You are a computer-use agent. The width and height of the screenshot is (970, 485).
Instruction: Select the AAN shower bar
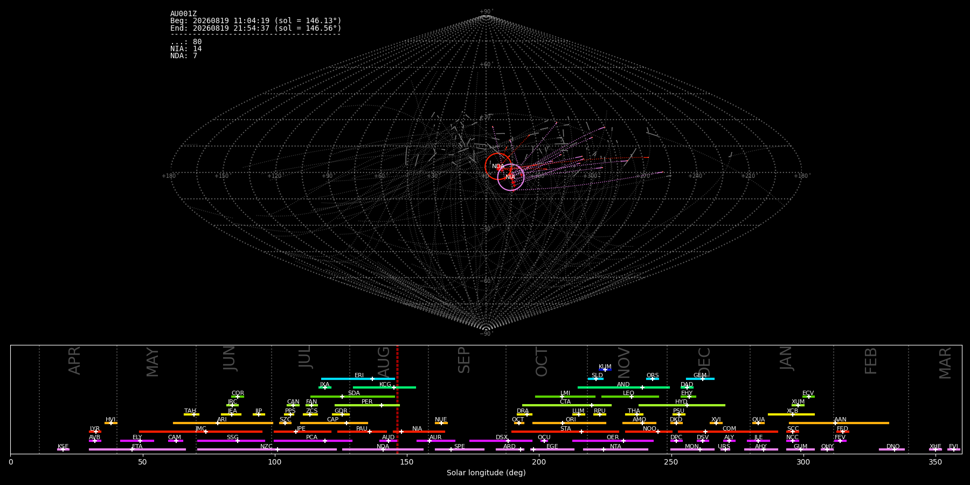(x=839, y=423)
